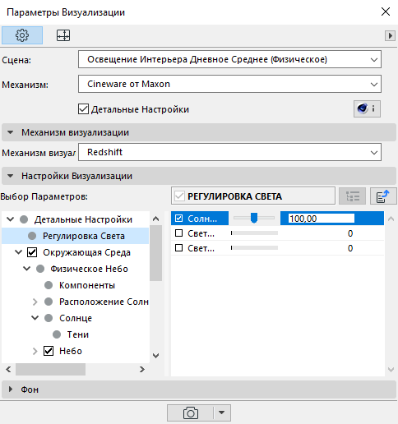Image resolution: width=398 pixels, height=424 pixels.
Task: Click the export settings icon with blue arrow
Action: (383, 196)
